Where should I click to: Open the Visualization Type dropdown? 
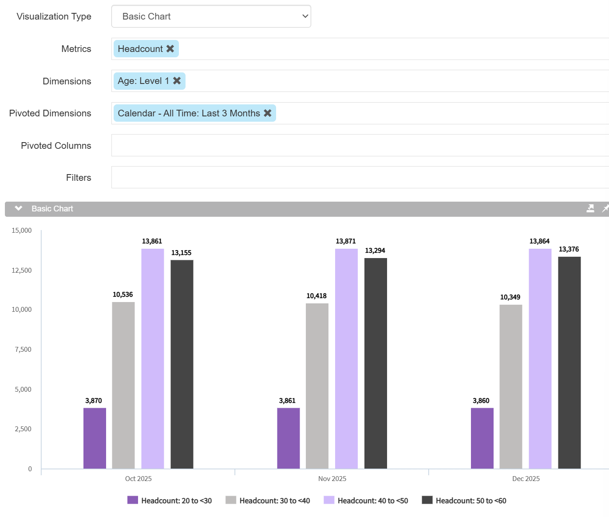click(x=211, y=16)
